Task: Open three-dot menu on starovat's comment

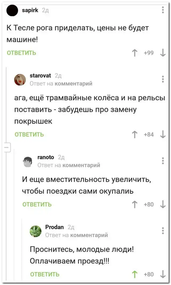Action: [163, 79]
